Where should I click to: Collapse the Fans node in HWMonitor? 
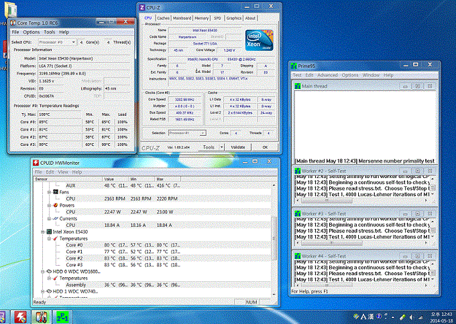[49, 192]
